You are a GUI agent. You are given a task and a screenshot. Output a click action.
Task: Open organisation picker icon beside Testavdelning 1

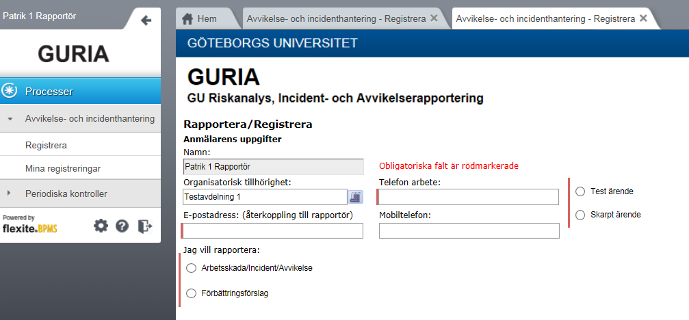pyautogui.click(x=356, y=197)
